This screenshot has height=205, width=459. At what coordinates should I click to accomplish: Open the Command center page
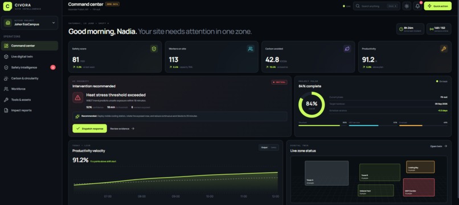pos(30,46)
